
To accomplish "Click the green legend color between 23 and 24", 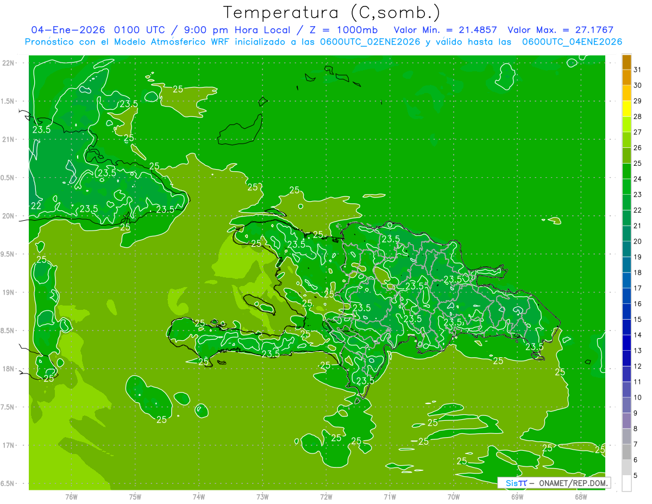I will click(626, 187).
